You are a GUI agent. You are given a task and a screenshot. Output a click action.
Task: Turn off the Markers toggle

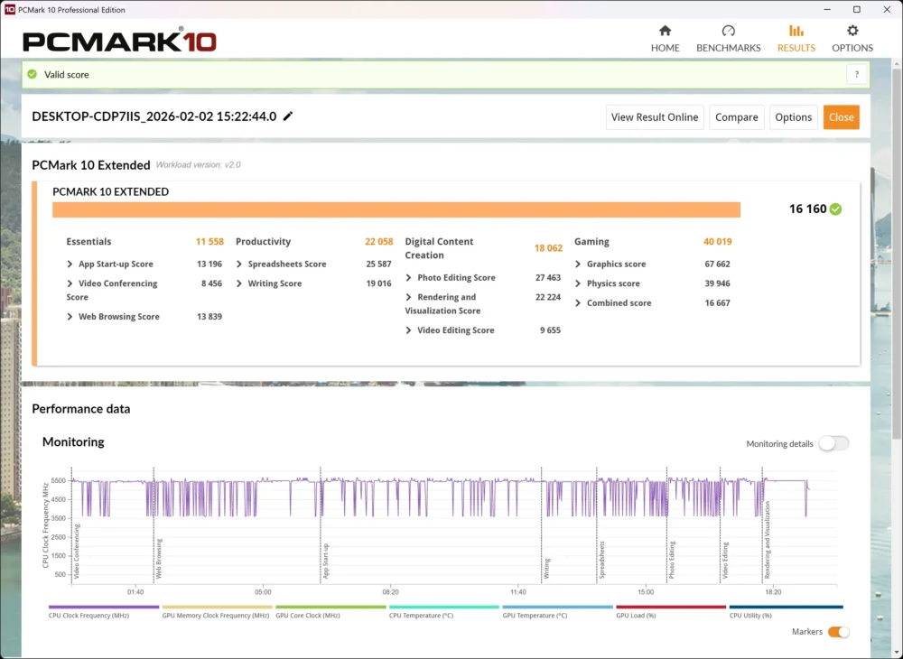839,632
